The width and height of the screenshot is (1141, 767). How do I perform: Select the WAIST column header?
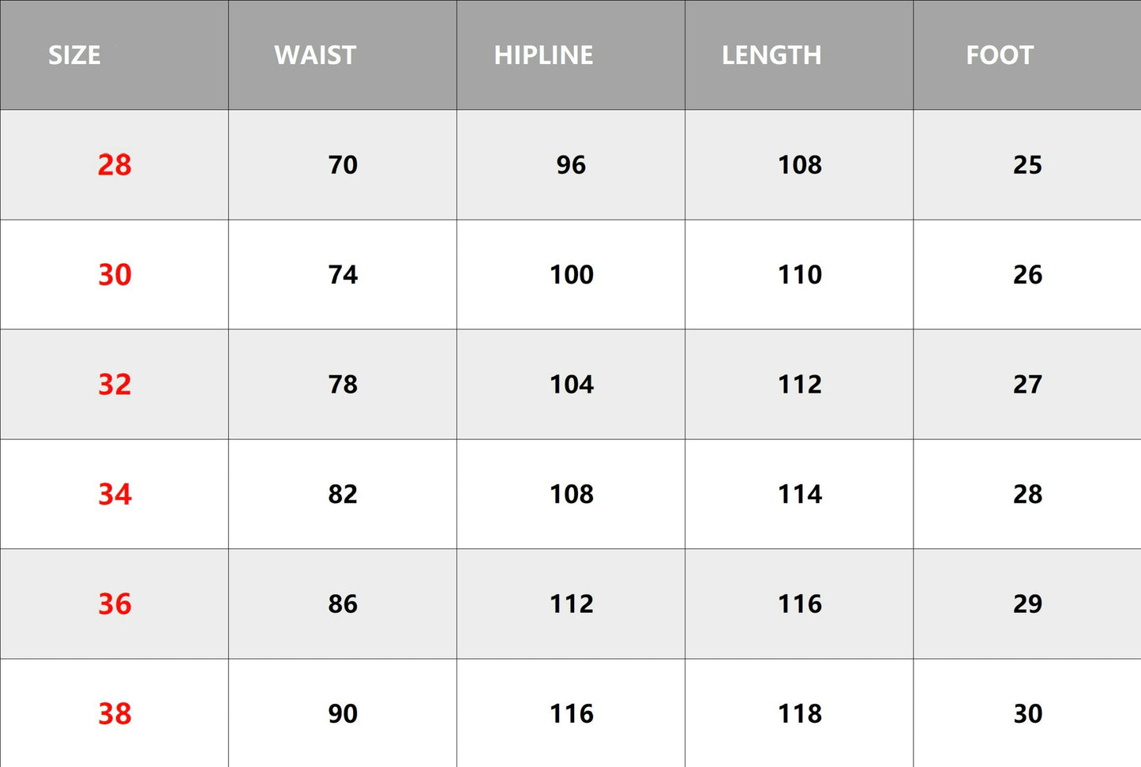[x=315, y=55]
